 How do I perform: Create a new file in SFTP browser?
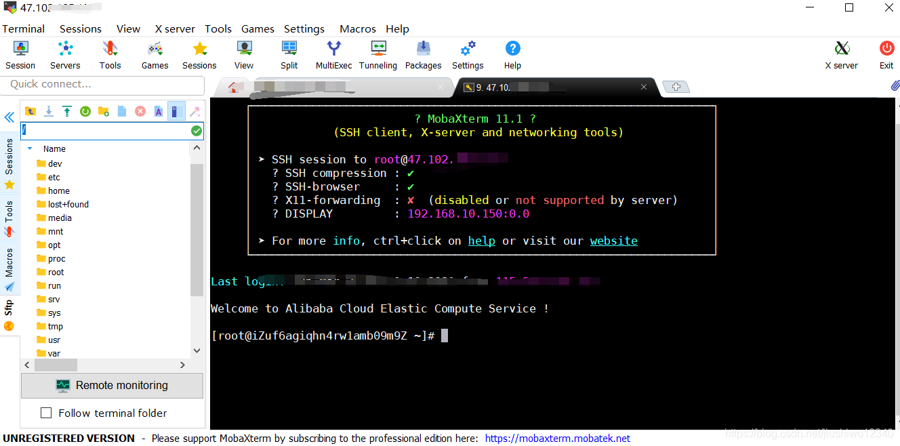point(122,111)
